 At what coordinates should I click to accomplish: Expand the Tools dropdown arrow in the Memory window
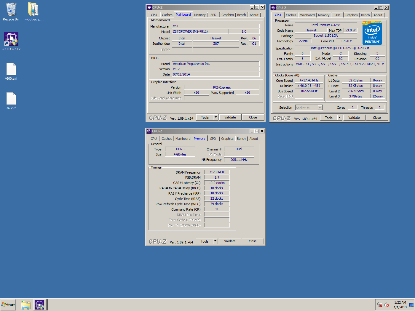(x=215, y=241)
